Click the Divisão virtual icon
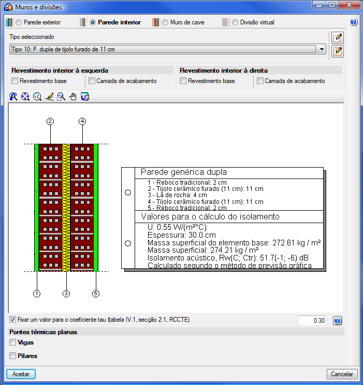This screenshot has height=385, width=363. point(225,22)
